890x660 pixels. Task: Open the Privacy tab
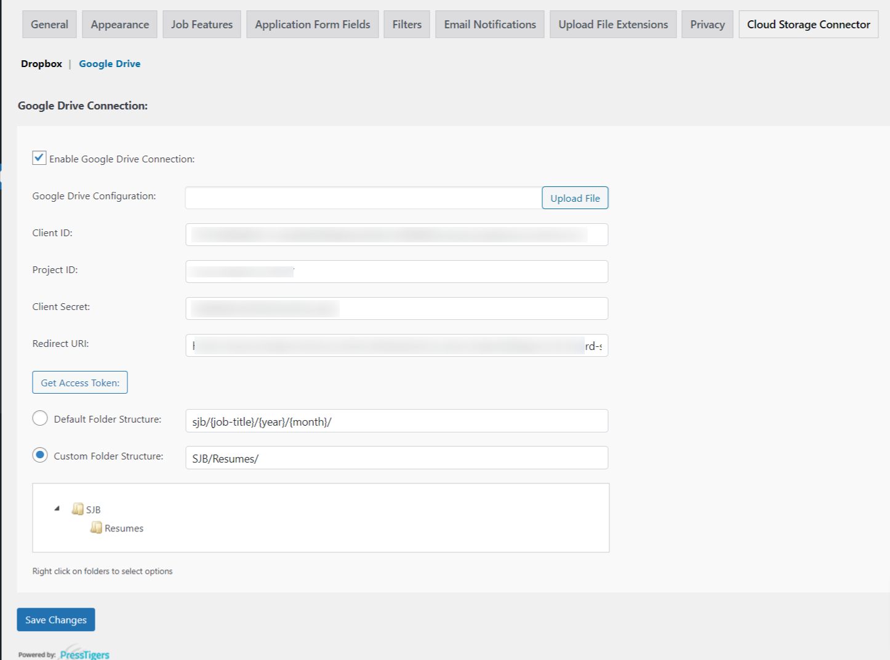pos(707,24)
